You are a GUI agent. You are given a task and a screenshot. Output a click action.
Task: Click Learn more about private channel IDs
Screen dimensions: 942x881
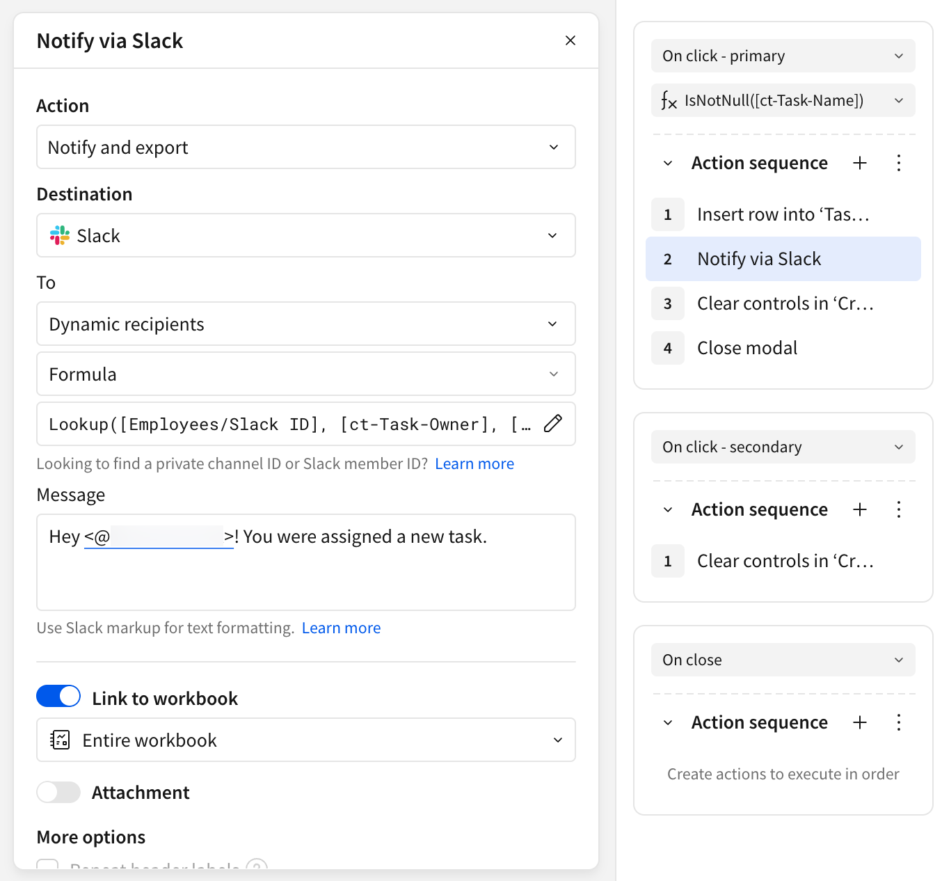474,463
